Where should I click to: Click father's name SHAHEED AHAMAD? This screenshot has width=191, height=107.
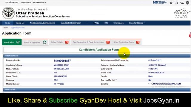coord(157,65)
